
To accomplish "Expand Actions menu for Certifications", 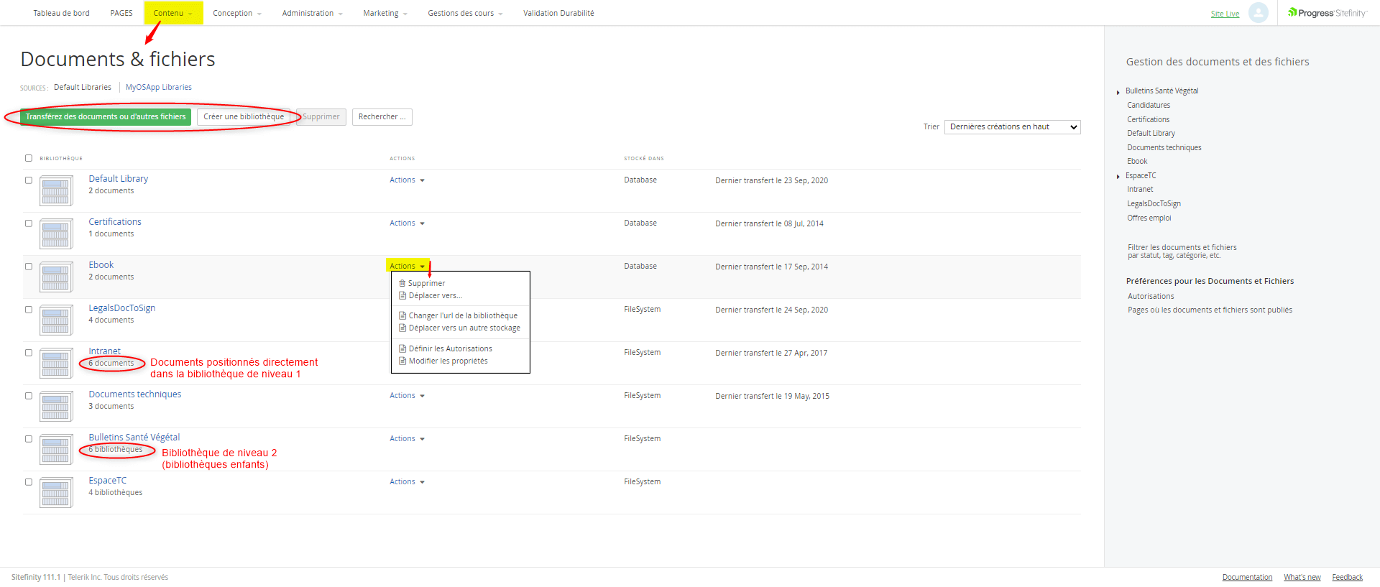I will tap(407, 223).
